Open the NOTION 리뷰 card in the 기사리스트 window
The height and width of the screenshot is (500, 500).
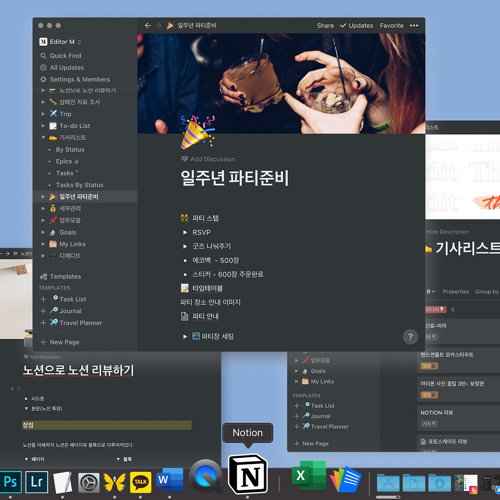click(x=459, y=418)
